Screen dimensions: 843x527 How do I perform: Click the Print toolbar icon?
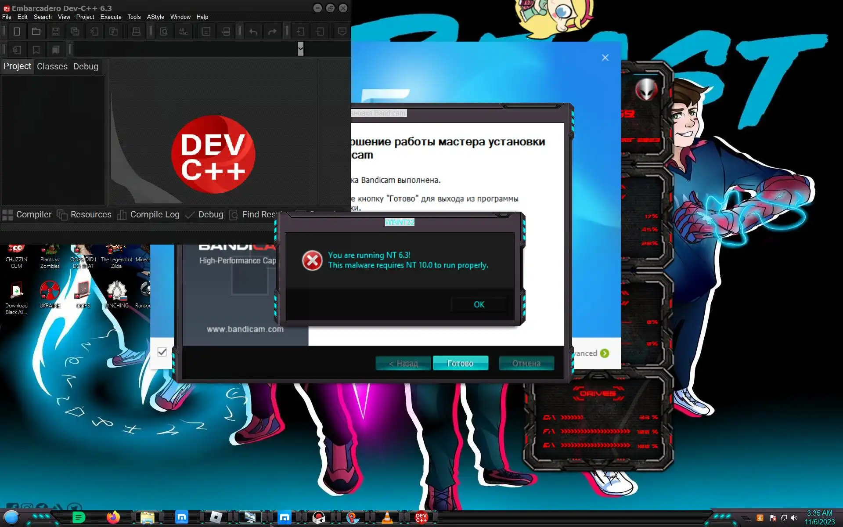[136, 32]
